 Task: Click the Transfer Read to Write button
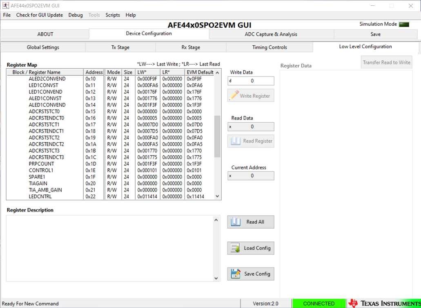click(x=386, y=63)
